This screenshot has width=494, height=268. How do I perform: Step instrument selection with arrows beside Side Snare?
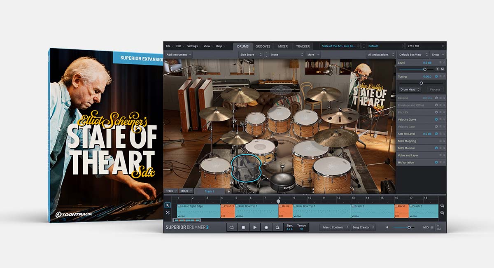click(266, 54)
